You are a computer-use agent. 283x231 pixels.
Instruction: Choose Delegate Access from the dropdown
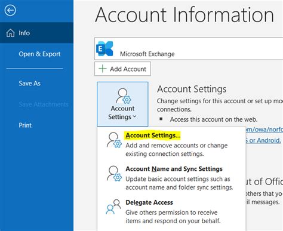tap(149, 202)
